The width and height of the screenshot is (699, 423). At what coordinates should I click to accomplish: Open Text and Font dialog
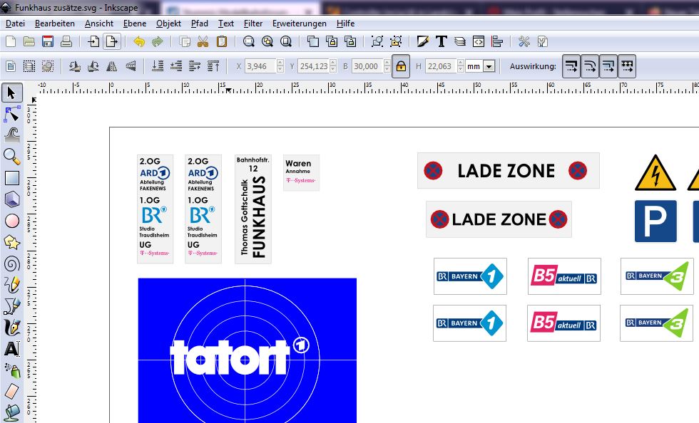pos(442,42)
